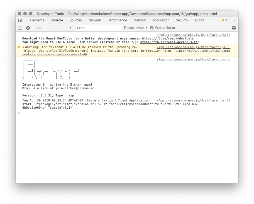Click the console Filter input field
The image size is (254, 204).
coord(99,28)
